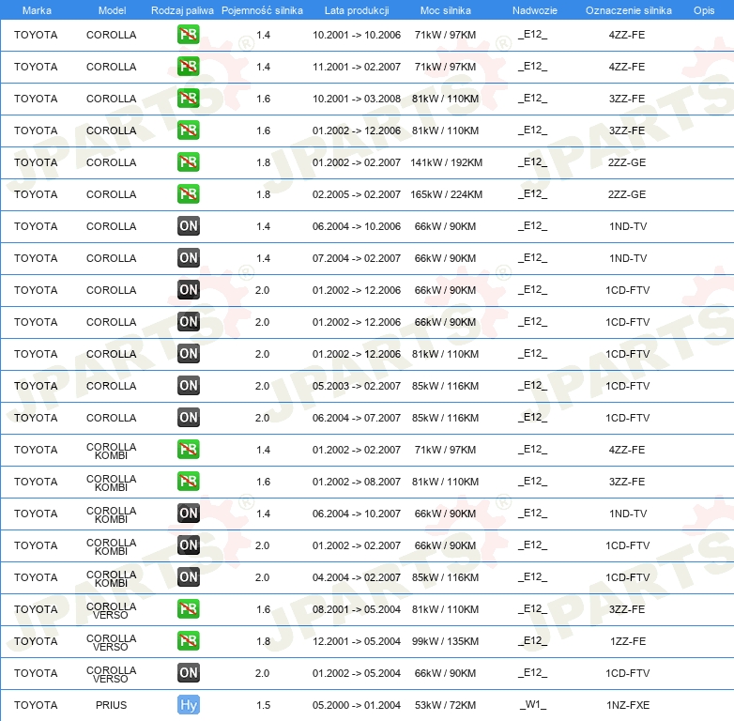Viewport: 734px width, 721px height.
Task: Click date range 04.2004 -> 02.2007
Action: point(357,577)
